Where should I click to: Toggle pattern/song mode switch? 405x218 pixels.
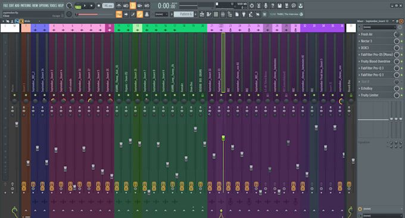point(78,6)
